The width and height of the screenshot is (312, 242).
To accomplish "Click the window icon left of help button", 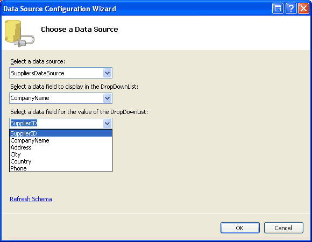I will pyautogui.click(x=278, y=9).
